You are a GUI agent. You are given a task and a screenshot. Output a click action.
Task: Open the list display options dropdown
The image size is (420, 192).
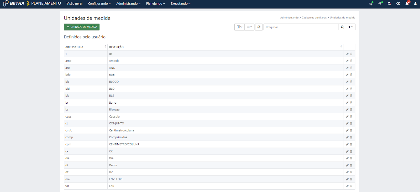tap(249, 27)
